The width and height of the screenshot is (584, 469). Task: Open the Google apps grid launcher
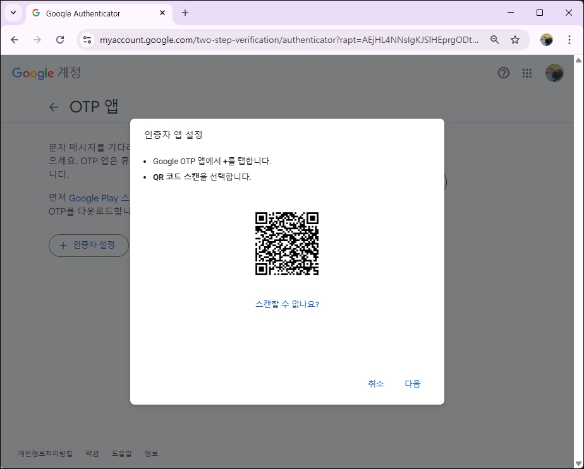(526, 73)
